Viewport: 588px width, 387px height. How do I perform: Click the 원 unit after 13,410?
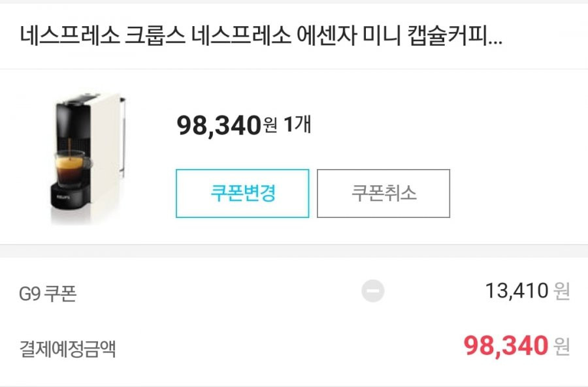point(561,291)
